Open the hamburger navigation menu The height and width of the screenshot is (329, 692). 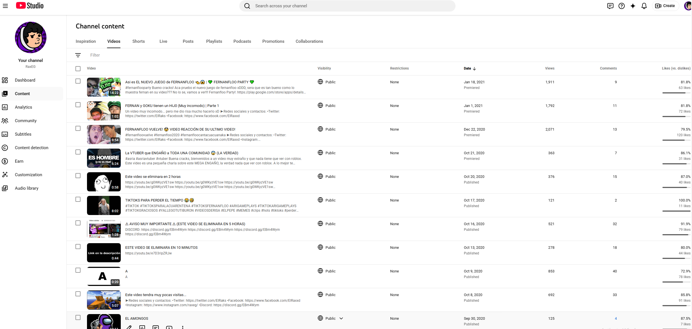tap(5, 6)
